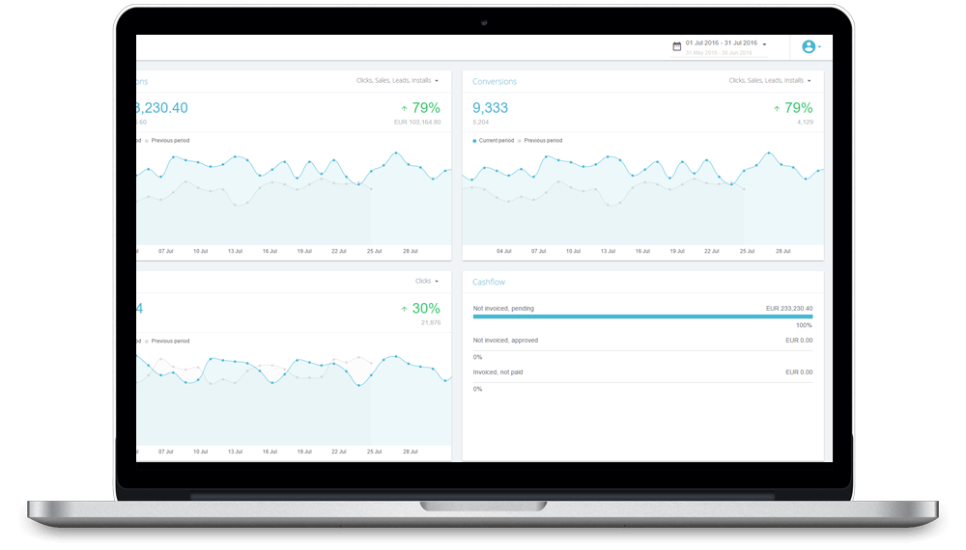Open the 01 Jul 2016 - 31 Jul 2016 date range dropdown
Viewport: 966px width, 550px height.
(x=725, y=43)
